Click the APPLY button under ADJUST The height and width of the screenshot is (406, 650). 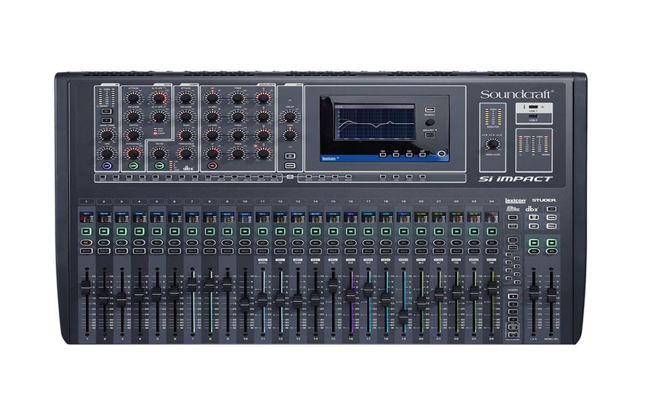430,135
